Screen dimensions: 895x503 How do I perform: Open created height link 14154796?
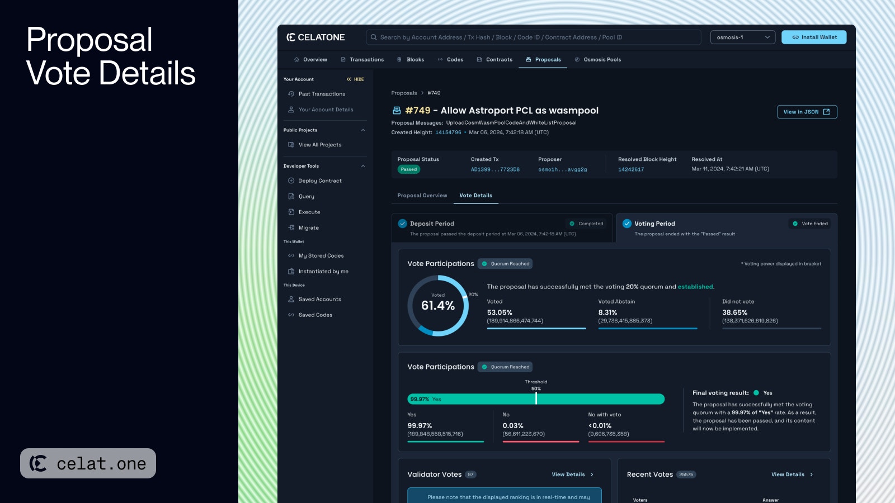[448, 132]
